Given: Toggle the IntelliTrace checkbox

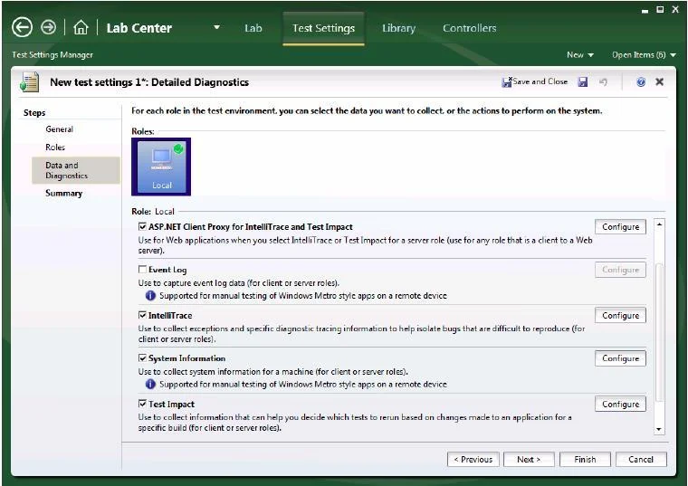Looking at the screenshot, I should (x=142, y=315).
